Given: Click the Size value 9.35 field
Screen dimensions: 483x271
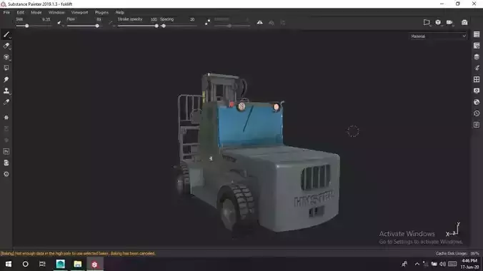Looking at the screenshot, I should pos(46,19).
